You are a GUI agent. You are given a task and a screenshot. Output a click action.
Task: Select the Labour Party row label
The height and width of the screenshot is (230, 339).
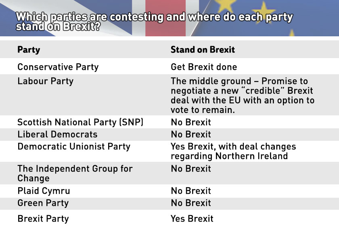[45, 81]
